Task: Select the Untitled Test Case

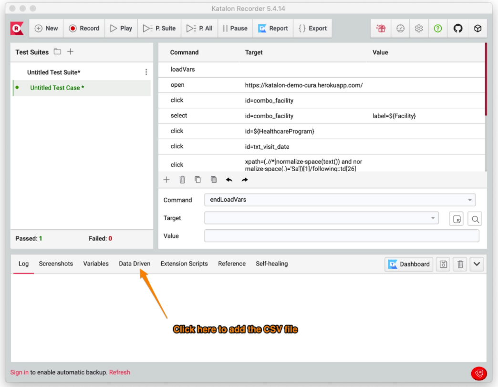Action: [57, 88]
